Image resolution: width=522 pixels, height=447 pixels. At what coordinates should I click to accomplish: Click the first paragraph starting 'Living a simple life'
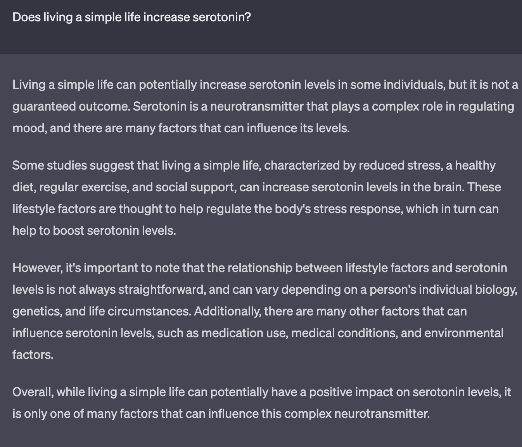click(265, 106)
